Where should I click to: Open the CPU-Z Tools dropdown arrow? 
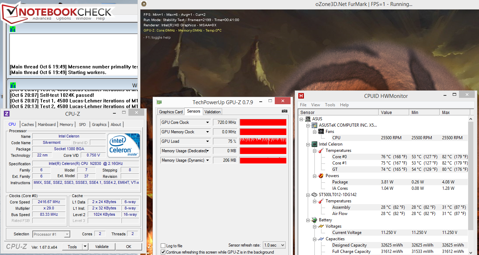(x=85, y=247)
